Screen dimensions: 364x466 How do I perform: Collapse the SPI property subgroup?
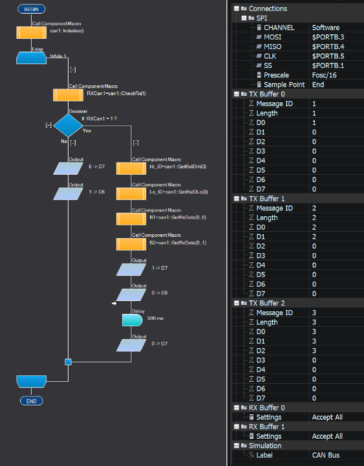[244, 18]
